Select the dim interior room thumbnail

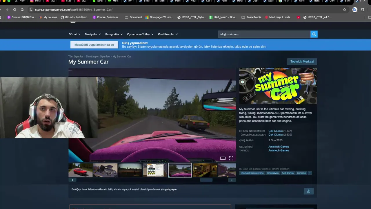205,170
